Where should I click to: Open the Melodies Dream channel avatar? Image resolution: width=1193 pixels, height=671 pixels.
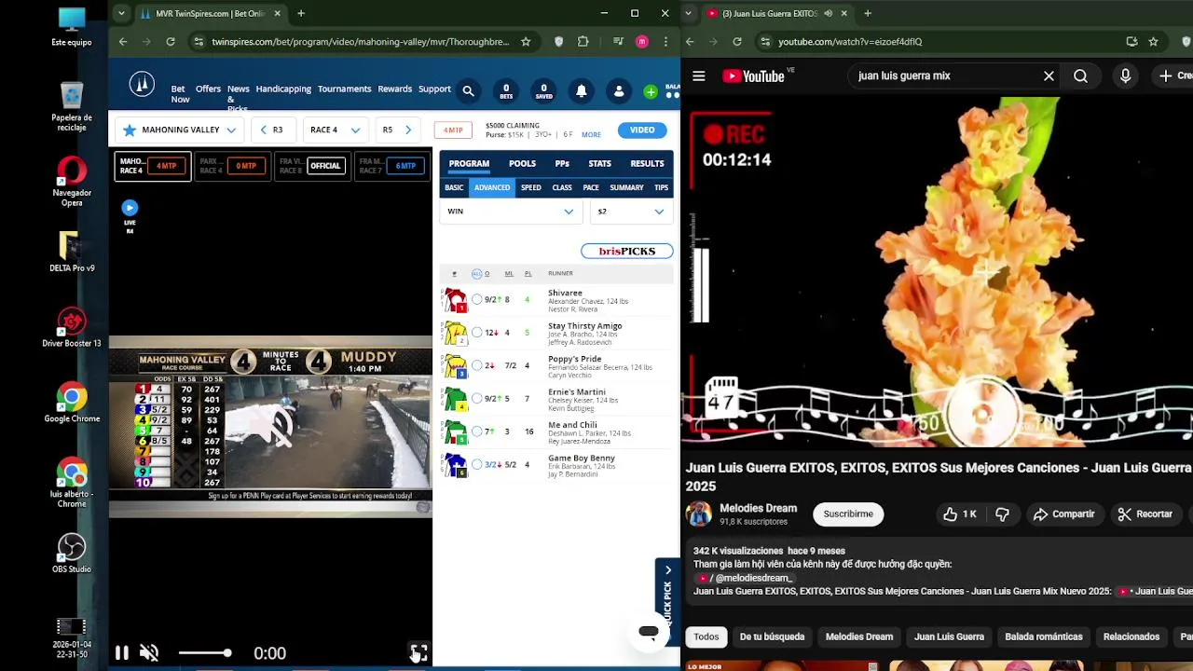click(699, 514)
